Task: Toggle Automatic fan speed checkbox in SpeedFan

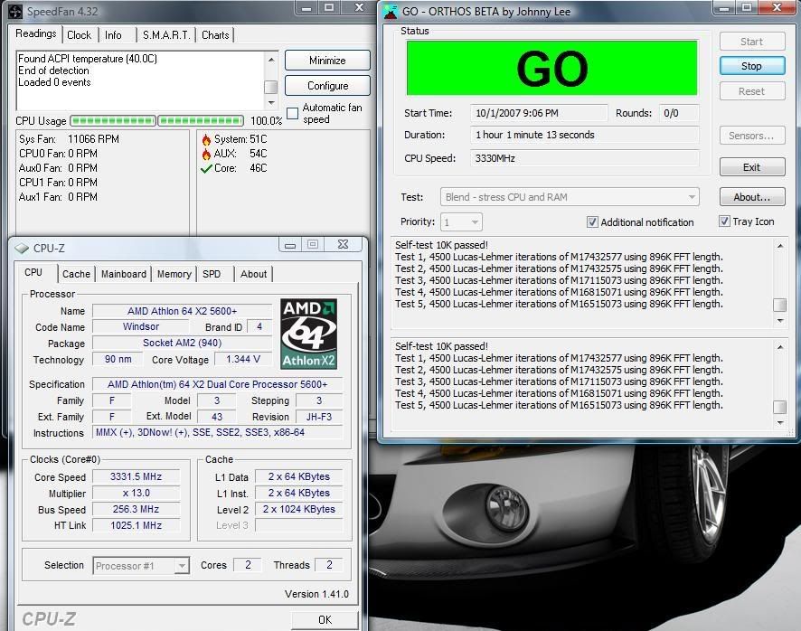Action: coord(293,113)
